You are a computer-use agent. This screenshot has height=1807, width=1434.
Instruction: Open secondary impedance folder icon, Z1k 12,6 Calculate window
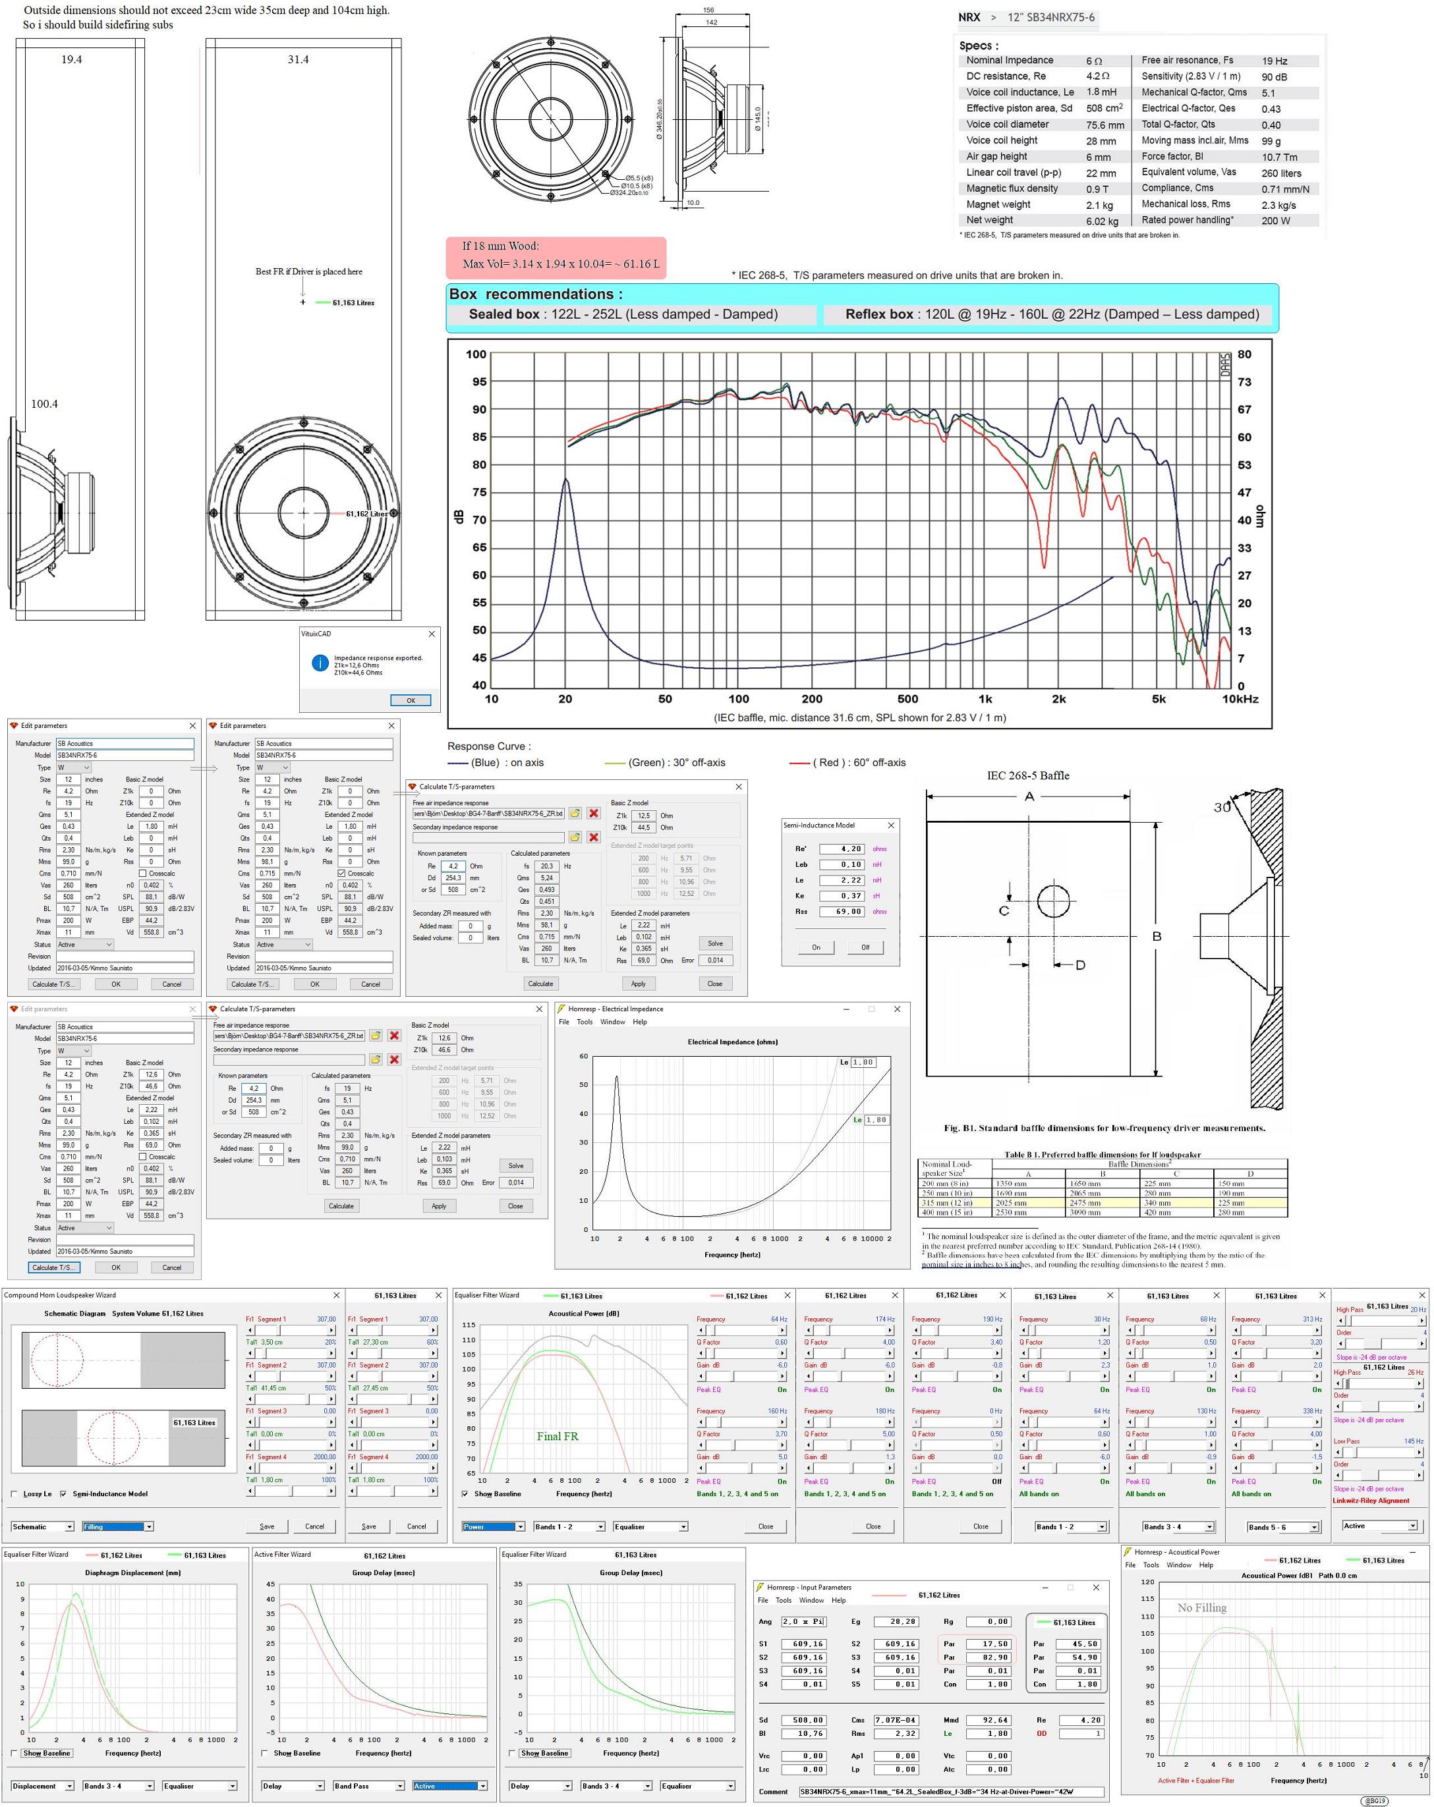(376, 1060)
